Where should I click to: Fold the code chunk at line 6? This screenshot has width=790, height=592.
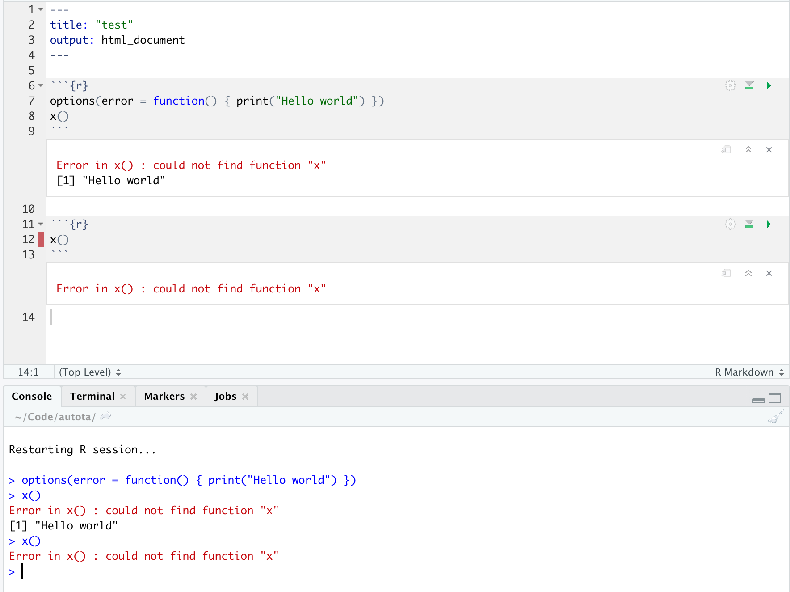(41, 85)
